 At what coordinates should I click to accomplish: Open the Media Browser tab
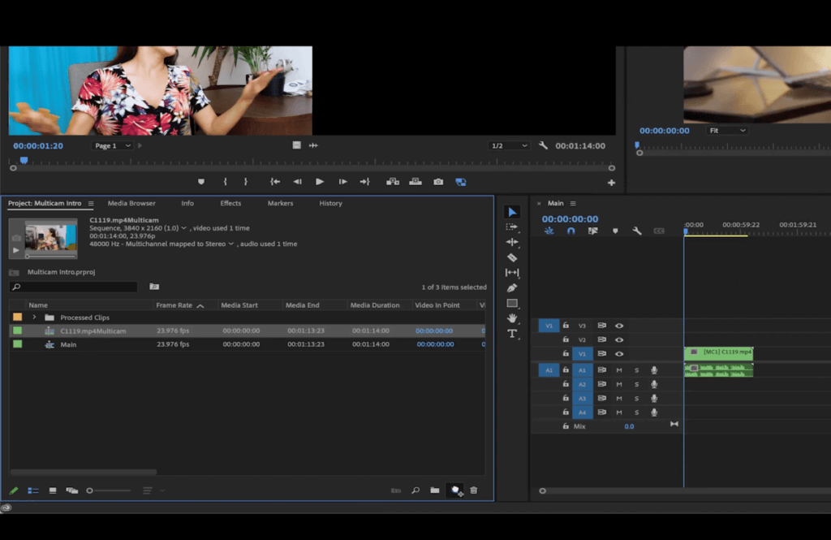coord(131,203)
